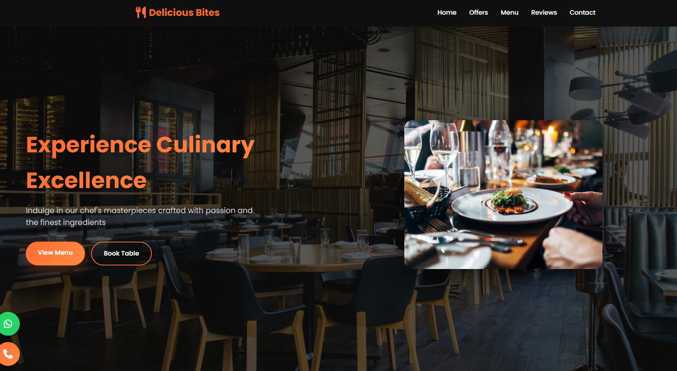Select Menu in the top navigation
The width and height of the screenshot is (677, 371).
coord(509,12)
